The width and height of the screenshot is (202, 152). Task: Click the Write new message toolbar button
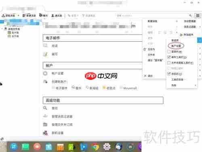tap(29, 15)
